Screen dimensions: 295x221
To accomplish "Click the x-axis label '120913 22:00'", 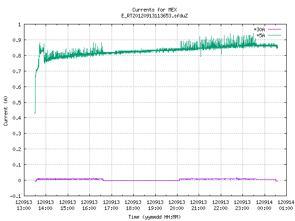I will click(220, 205).
